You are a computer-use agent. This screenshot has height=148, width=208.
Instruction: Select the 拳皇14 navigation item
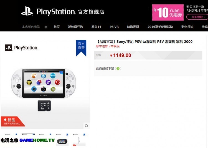(x=96, y=27)
